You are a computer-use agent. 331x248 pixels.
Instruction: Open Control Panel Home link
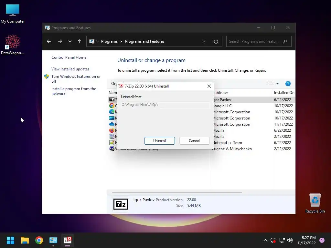click(x=69, y=57)
